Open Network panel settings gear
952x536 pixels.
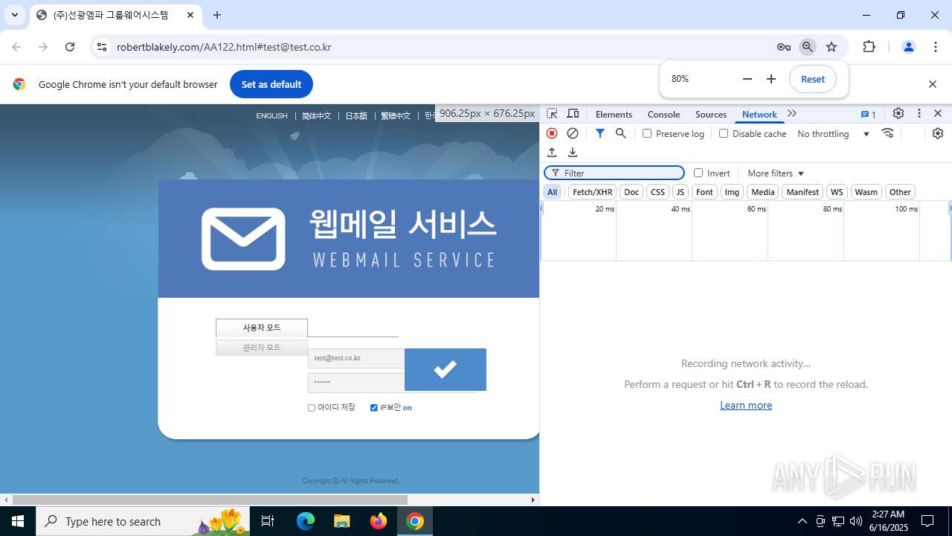pos(938,133)
